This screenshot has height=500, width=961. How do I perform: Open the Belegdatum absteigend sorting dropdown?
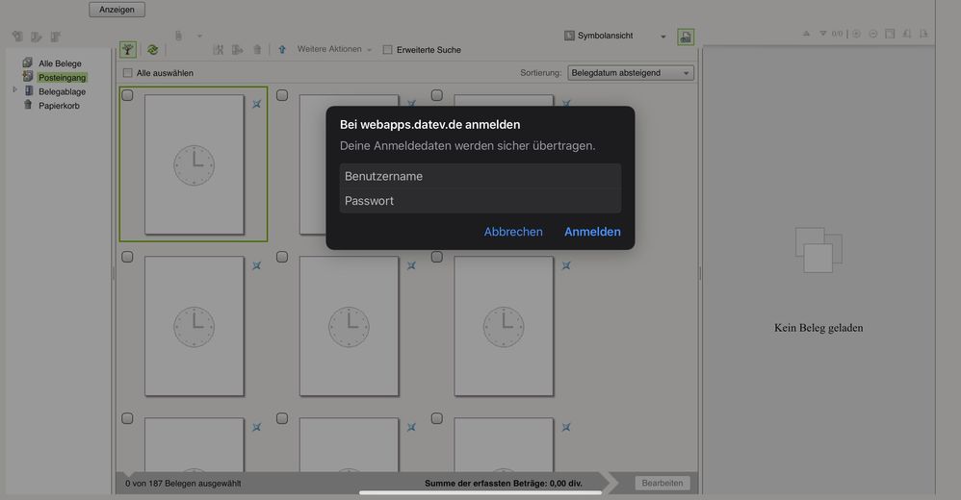[x=631, y=73]
